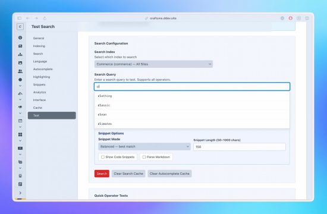
Task: Click the form sheet sidebar icon near bottom
Action: [x=20, y=184]
